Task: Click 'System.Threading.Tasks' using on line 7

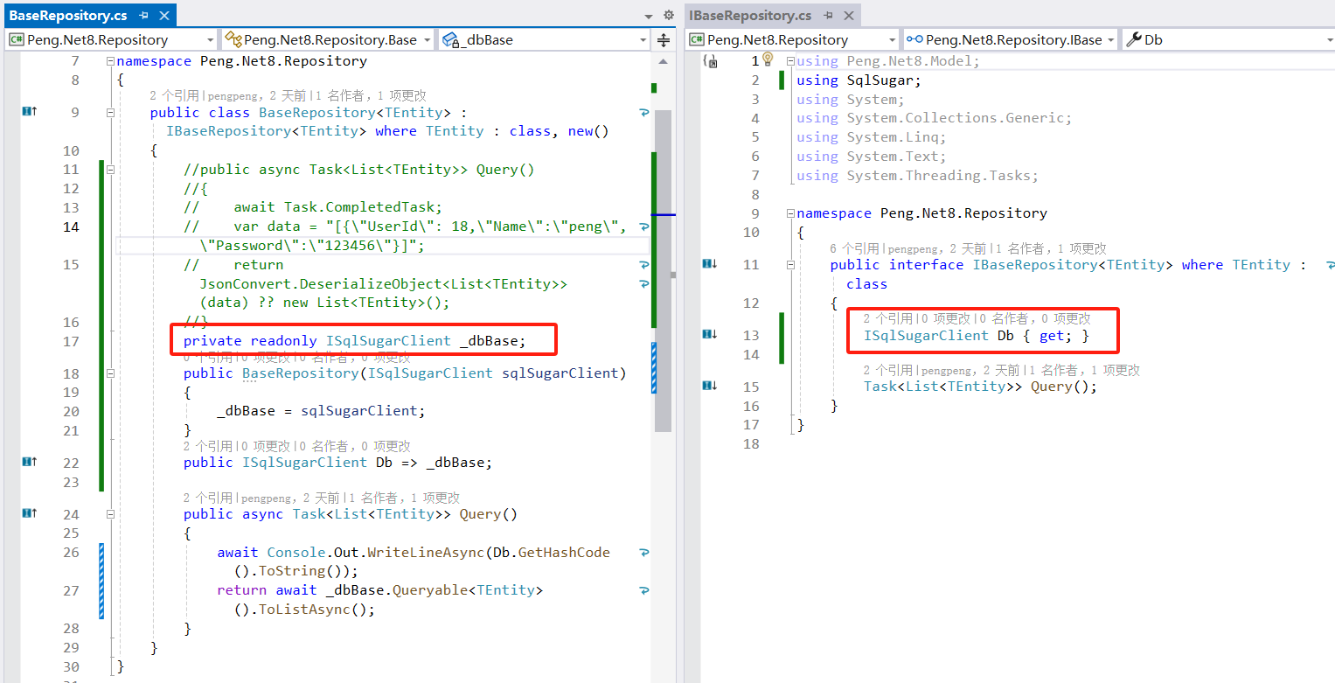Action: click(x=939, y=176)
